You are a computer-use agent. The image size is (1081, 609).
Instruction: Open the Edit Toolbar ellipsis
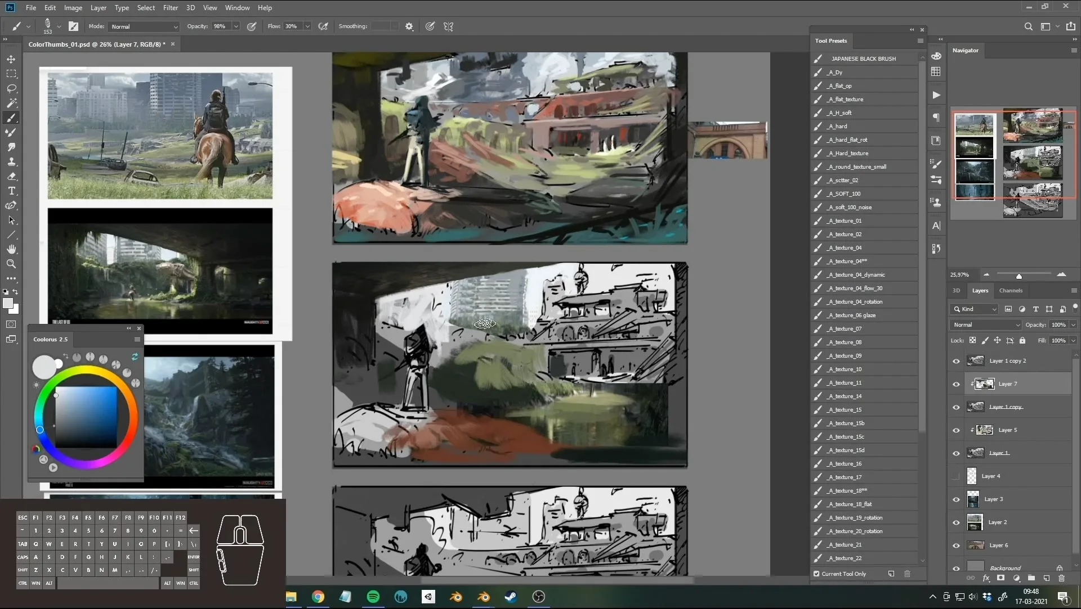click(11, 278)
